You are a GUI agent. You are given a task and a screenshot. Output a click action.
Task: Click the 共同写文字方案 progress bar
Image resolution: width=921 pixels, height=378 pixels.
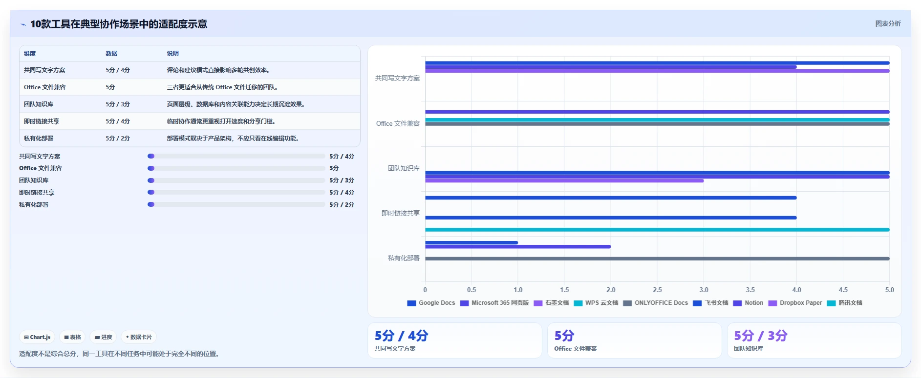point(236,156)
